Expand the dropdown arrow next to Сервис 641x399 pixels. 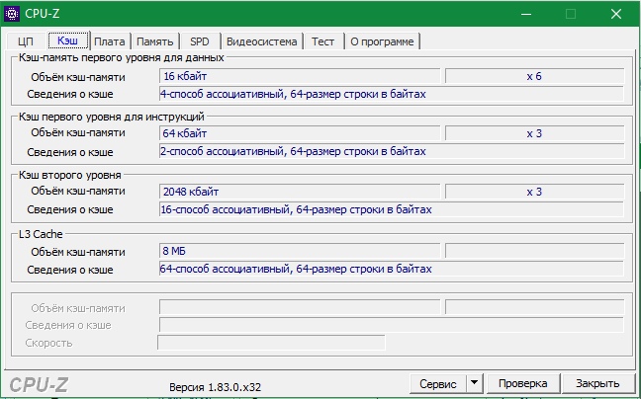(474, 383)
